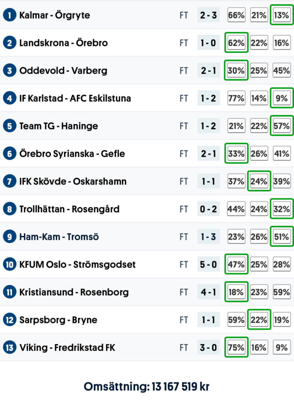Click the 5 - 0 score for KFUM Oslo
Image resolution: width=294 pixels, height=401 pixels.
[x=208, y=264]
